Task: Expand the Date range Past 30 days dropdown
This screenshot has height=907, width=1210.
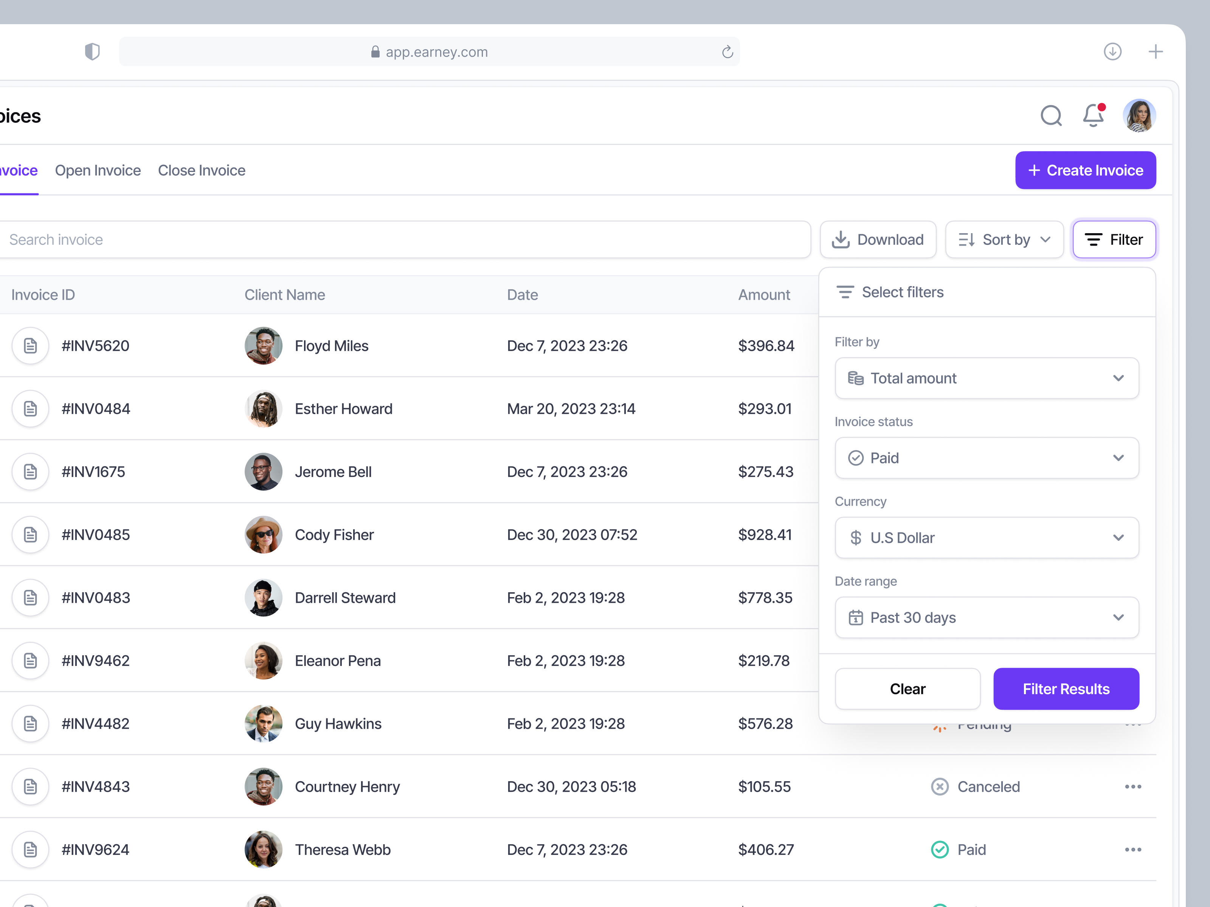Action: [987, 617]
